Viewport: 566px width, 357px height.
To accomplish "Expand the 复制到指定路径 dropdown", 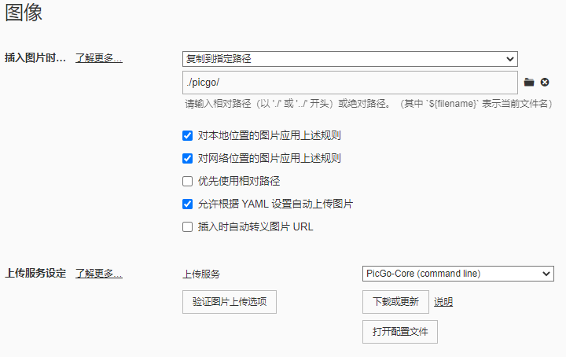I will pyautogui.click(x=350, y=59).
